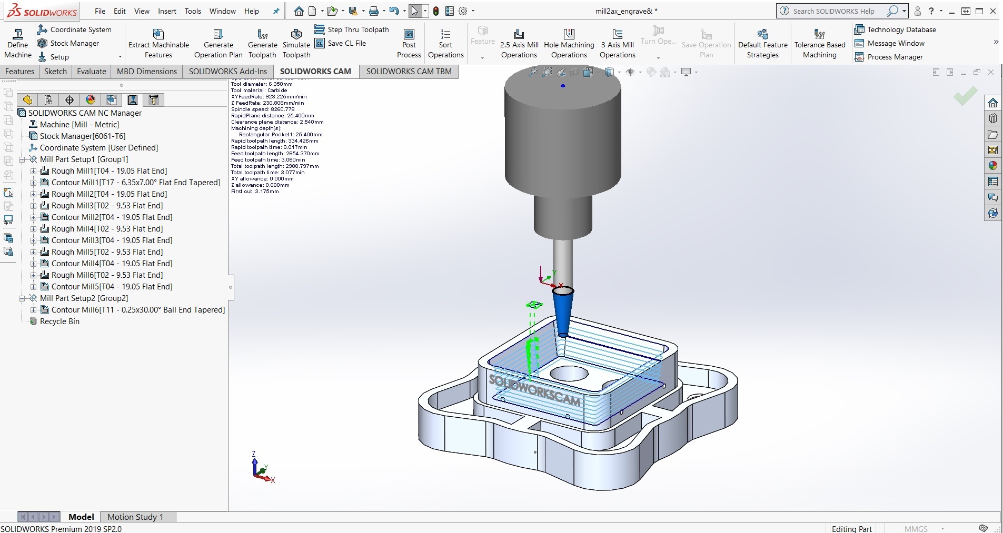Open the search options dropdown
The width and height of the screenshot is (1003, 533).
coord(904,11)
